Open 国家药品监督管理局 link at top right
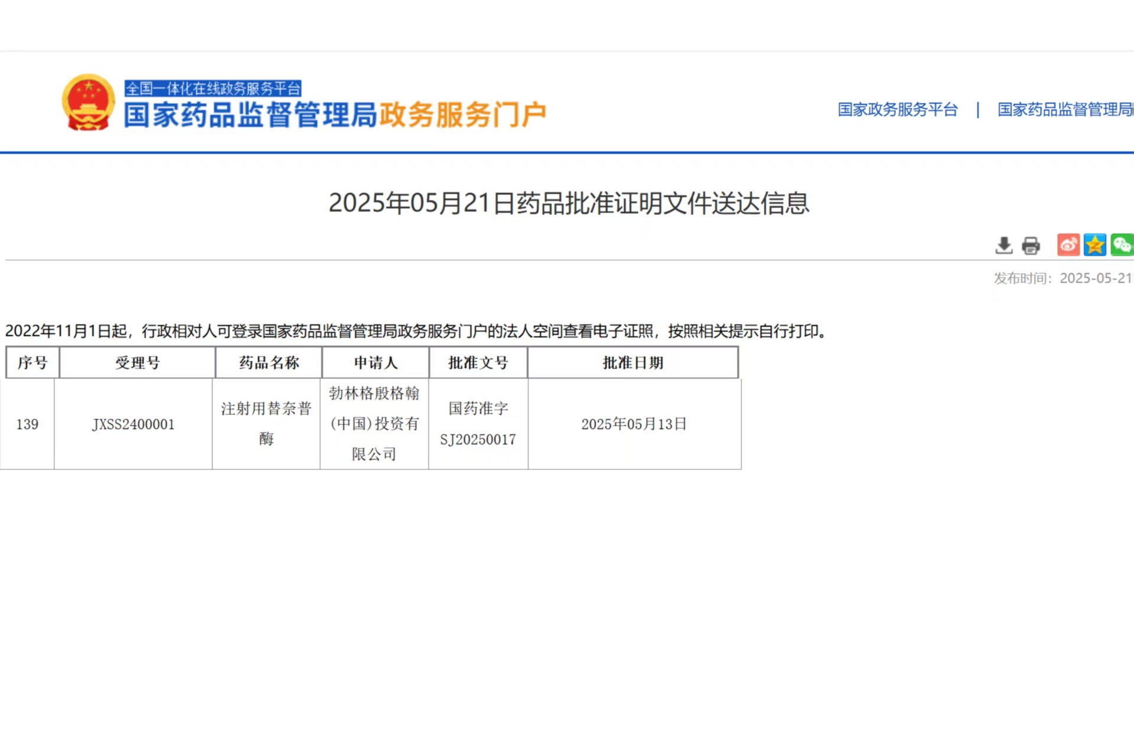The image size is (1134, 755). click(1065, 109)
